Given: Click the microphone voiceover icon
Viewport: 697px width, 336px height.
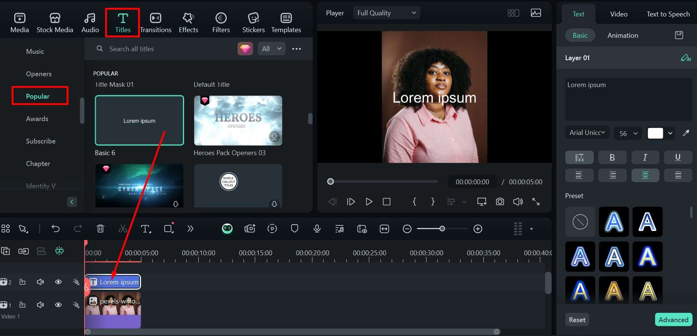Looking at the screenshot, I should (x=317, y=229).
